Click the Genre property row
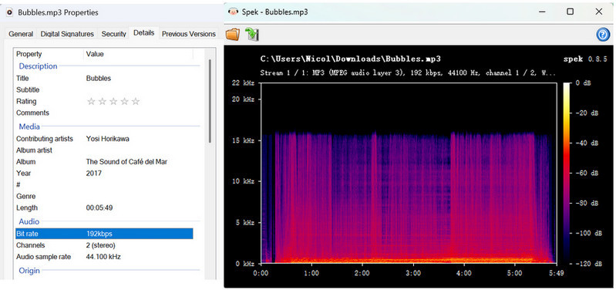Viewport: 616px width, 290px height. 104,196
